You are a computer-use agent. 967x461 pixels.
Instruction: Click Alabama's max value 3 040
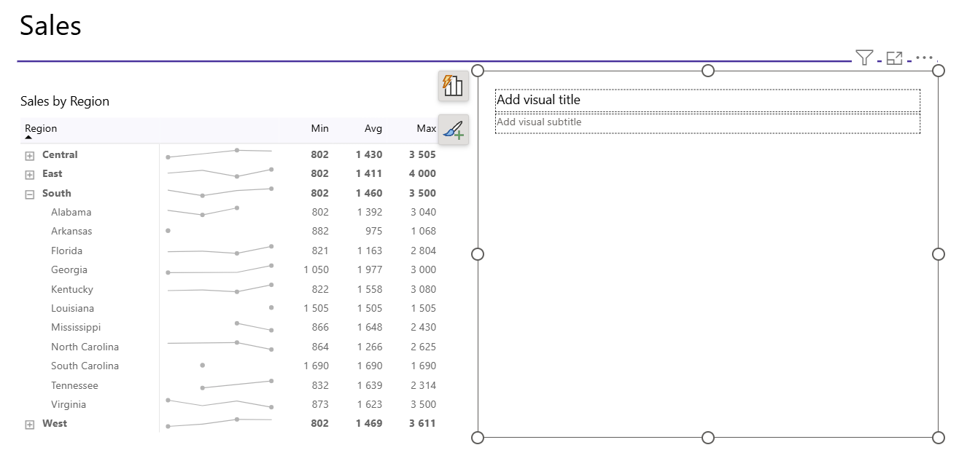[x=423, y=212]
